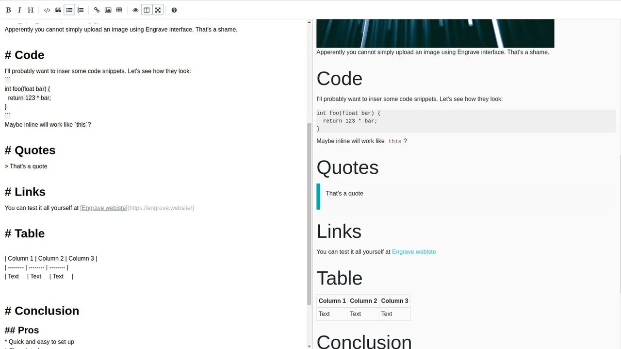Viewport: 621px width, 349px height.
Task: Click the 'Code' heading in preview
Action: click(340, 79)
